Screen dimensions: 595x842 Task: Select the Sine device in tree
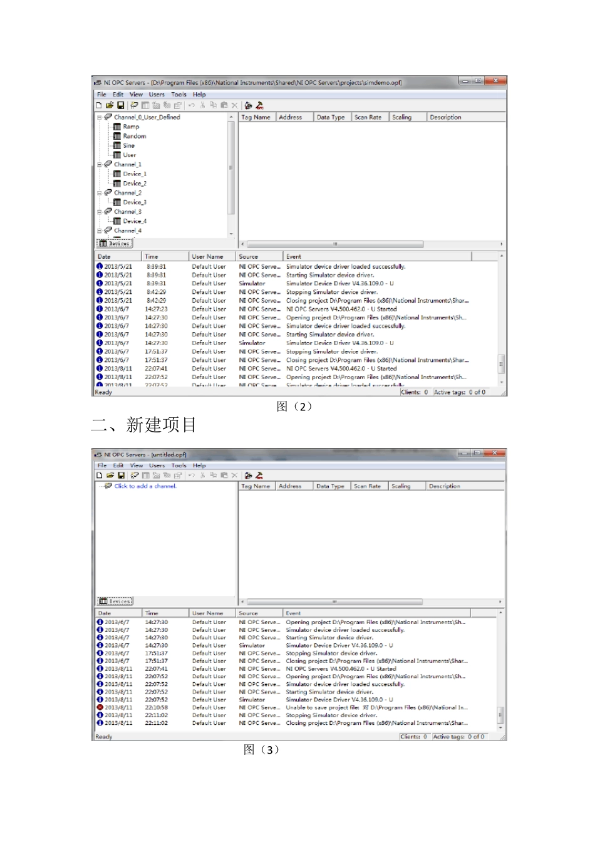129,145
